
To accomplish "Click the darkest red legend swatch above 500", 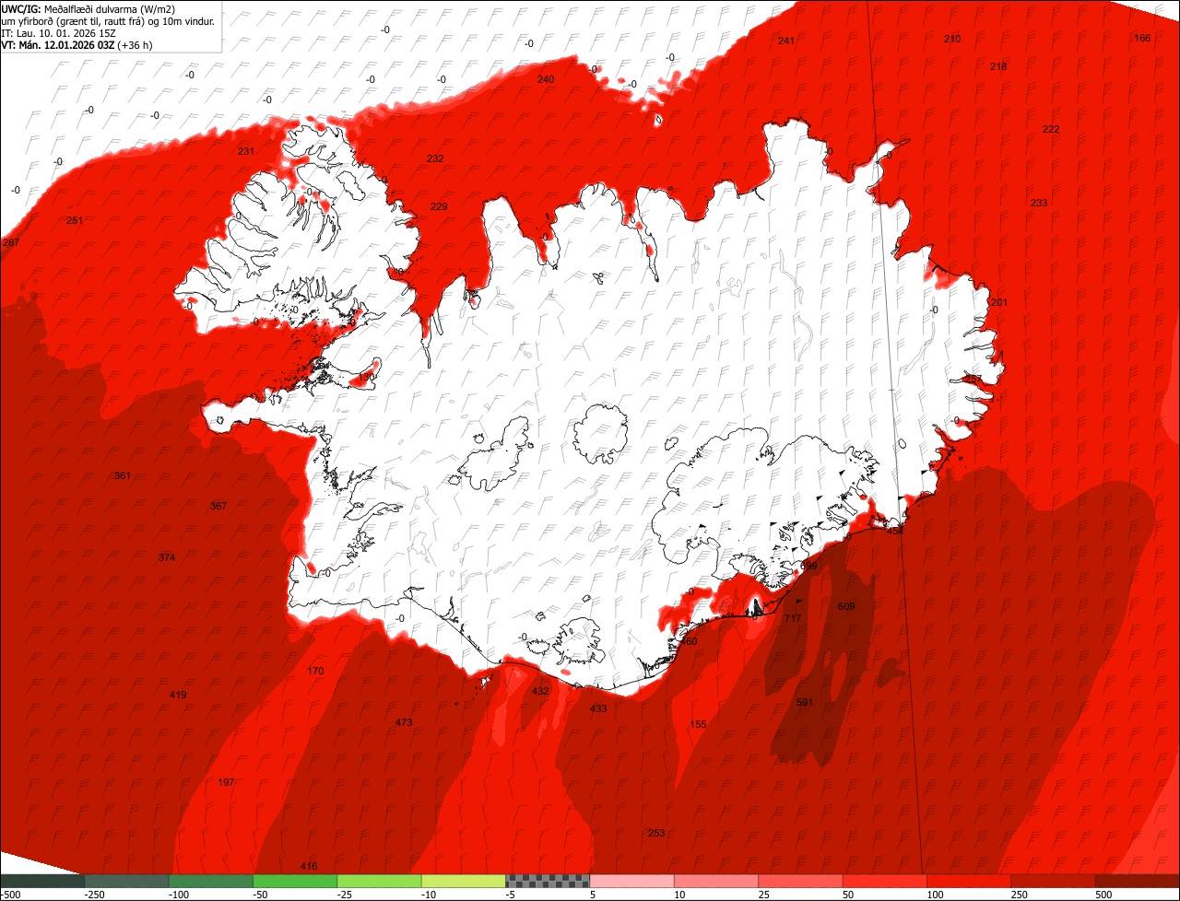I will click(1138, 881).
